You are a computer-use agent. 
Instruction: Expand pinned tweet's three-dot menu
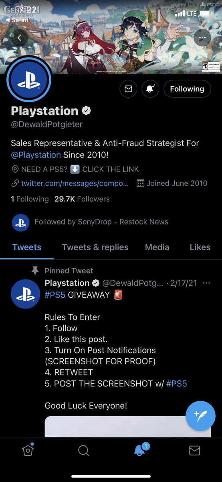click(x=206, y=283)
